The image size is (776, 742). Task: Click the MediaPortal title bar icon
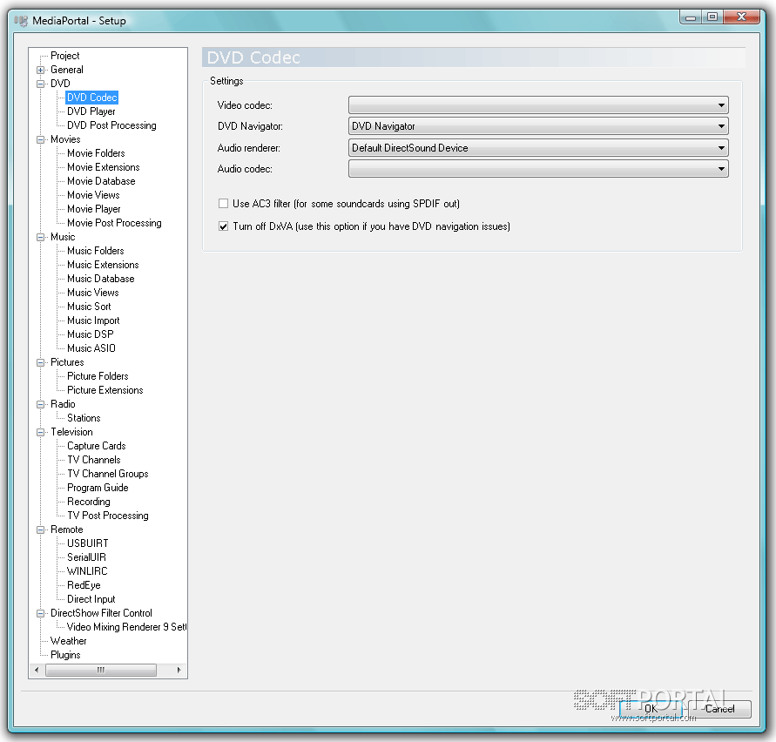tap(21, 21)
